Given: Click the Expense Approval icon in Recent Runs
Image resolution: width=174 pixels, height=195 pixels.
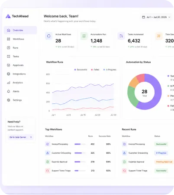Looking at the screenshot, I should click(x=124, y=162).
